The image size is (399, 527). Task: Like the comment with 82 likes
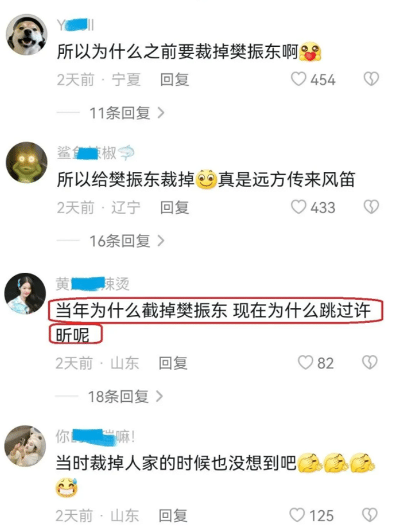coord(305,363)
